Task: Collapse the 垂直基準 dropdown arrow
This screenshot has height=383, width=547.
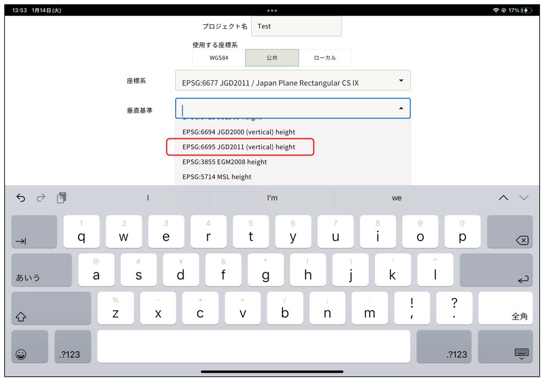Action: coord(401,109)
